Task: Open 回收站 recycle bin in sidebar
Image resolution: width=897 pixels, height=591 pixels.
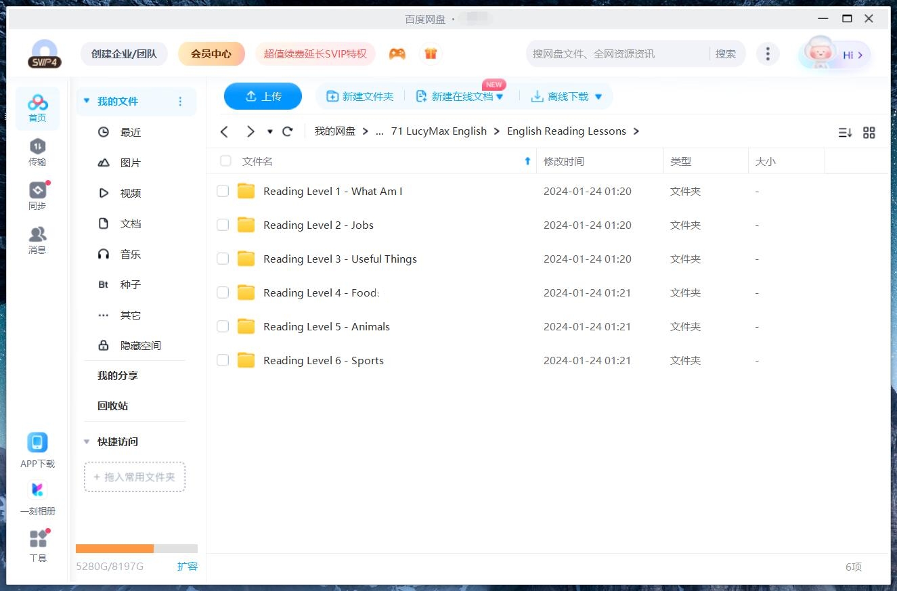Action: click(x=112, y=406)
